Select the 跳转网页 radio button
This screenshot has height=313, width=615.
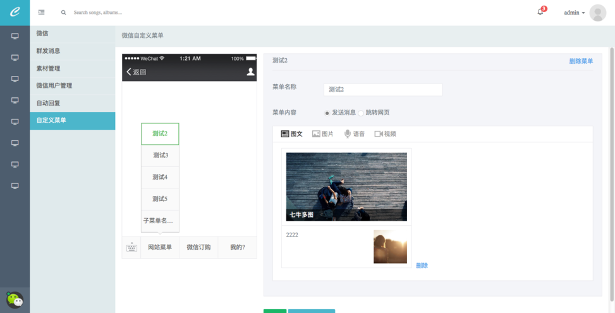pyautogui.click(x=361, y=113)
